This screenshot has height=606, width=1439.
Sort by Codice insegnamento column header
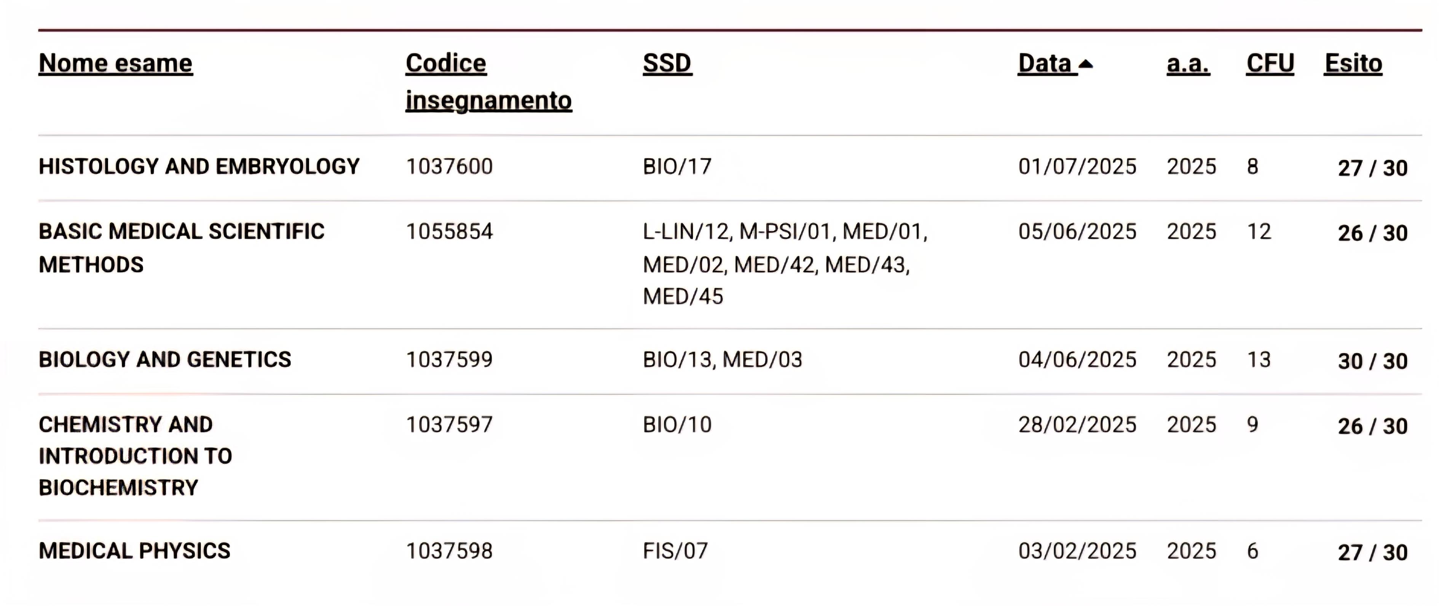488,81
